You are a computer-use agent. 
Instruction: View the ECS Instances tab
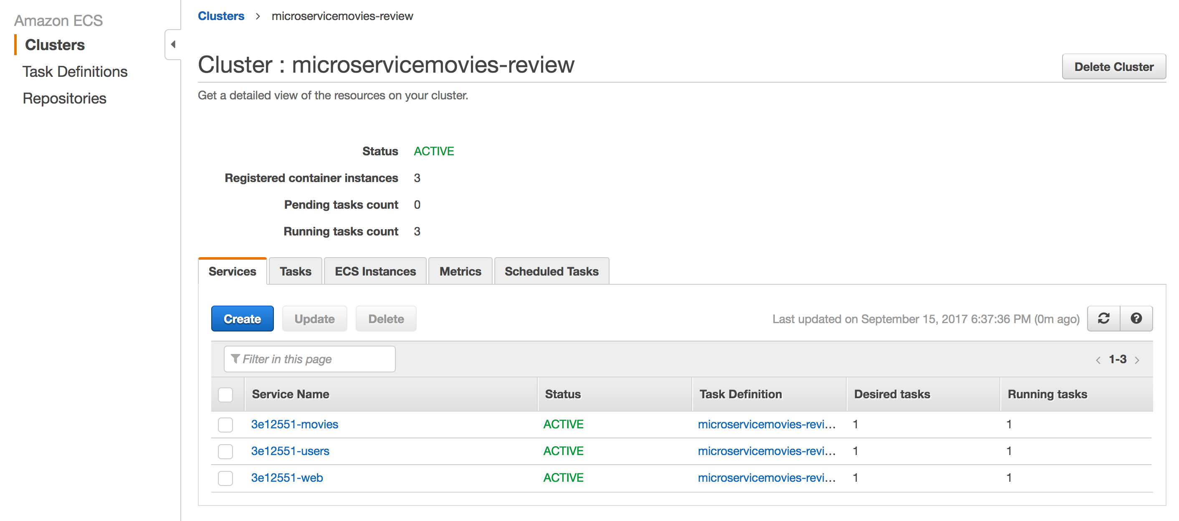[375, 271]
